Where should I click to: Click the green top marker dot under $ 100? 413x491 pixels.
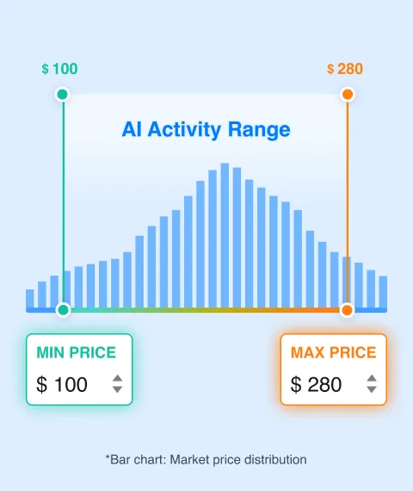coord(63,94)
